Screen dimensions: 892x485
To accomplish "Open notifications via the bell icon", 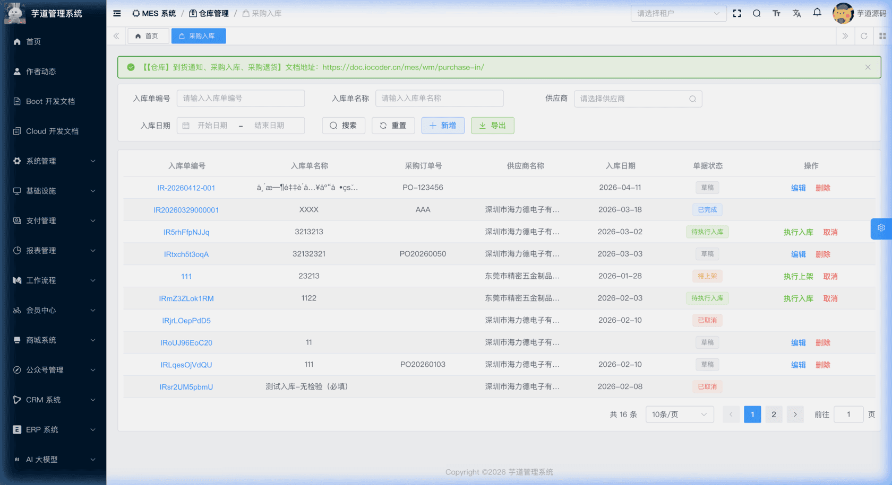I will pyautogui.click(x=817, y=13).
